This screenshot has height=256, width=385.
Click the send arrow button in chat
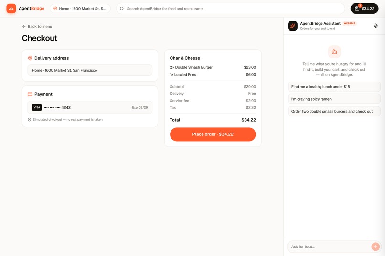(375, 246)
